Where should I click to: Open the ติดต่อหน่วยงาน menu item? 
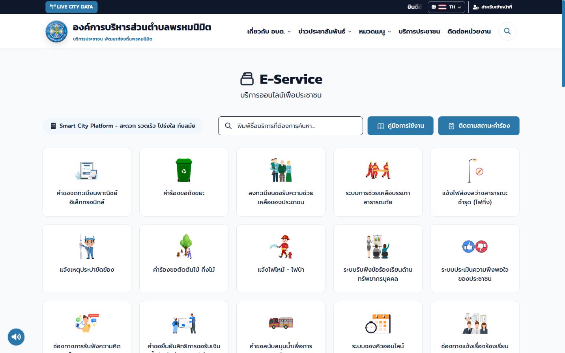[x=469, y=32]
